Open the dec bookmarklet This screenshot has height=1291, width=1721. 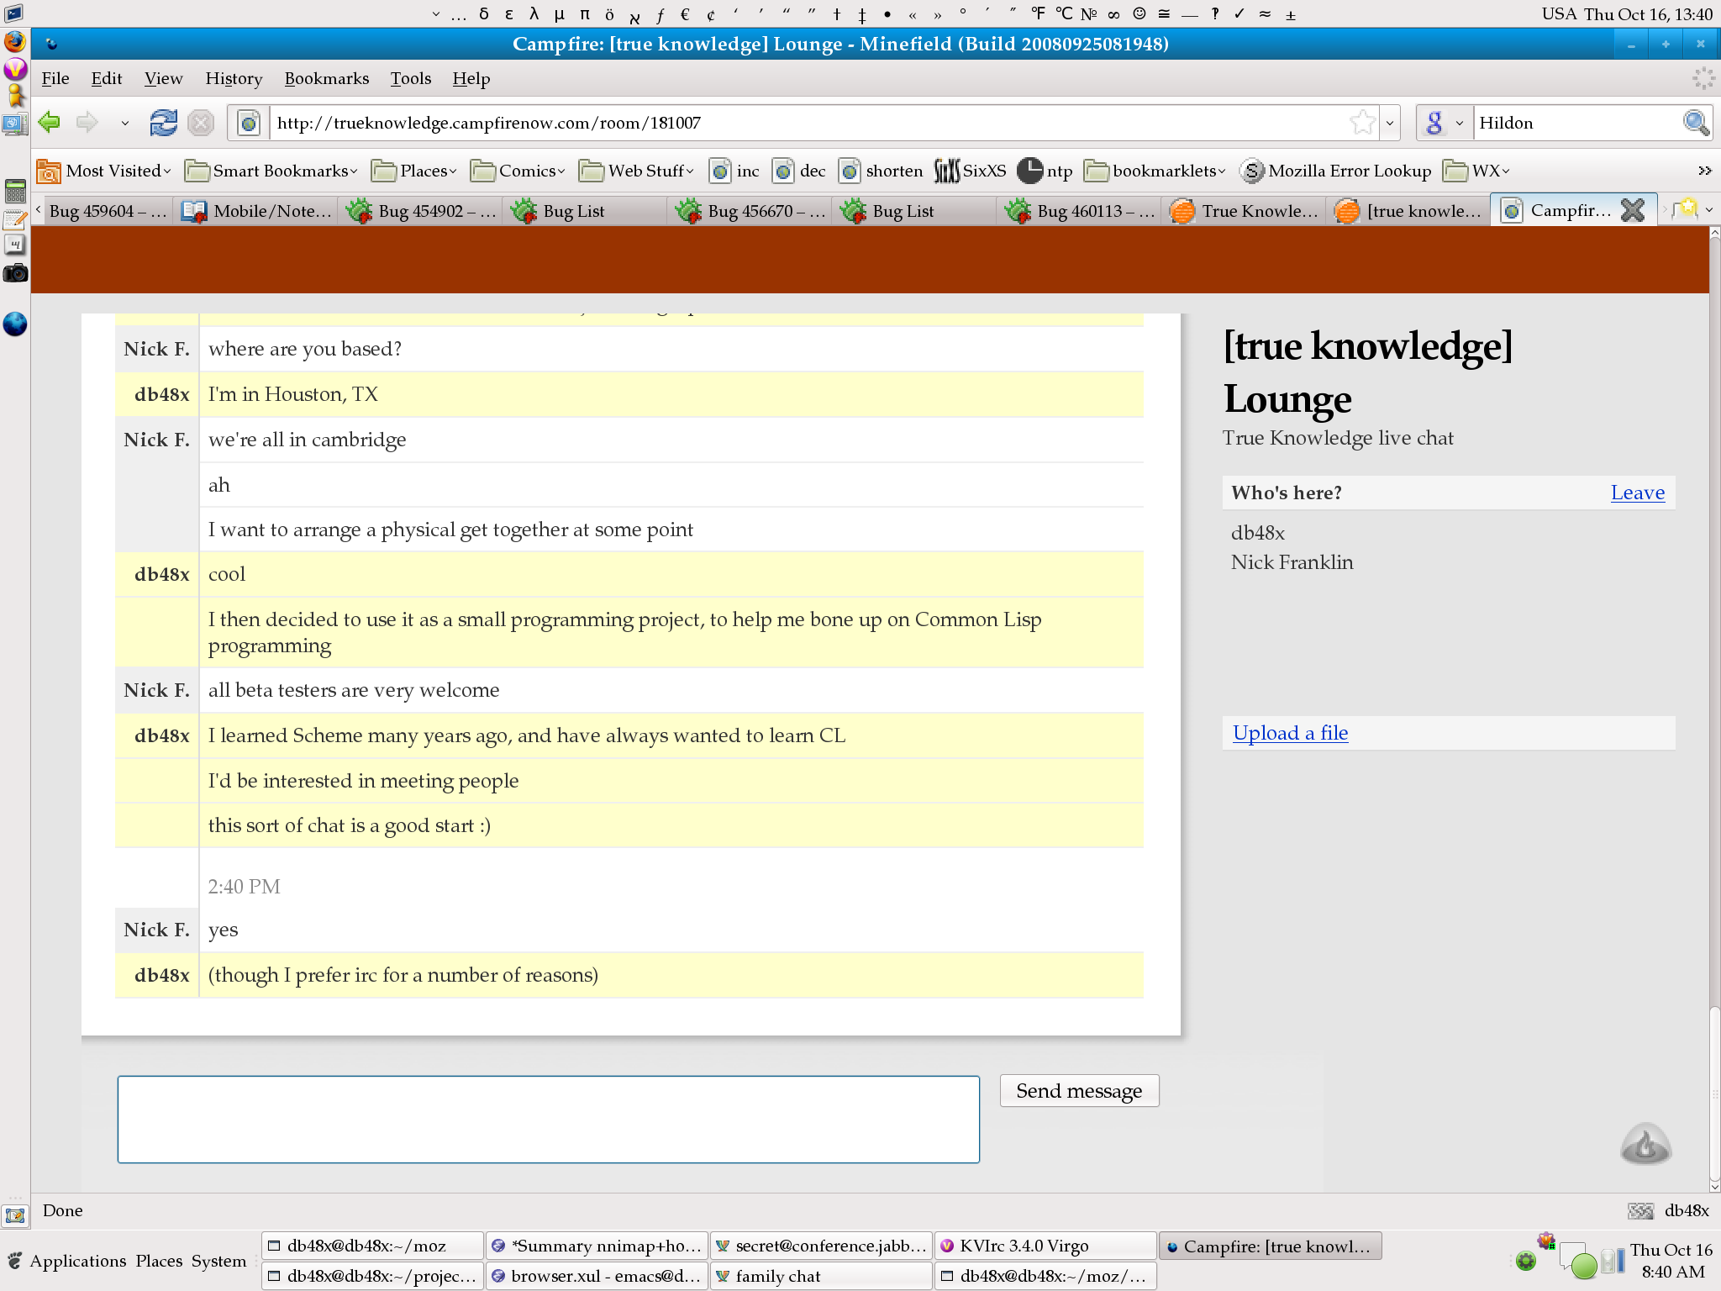[799, 171]
